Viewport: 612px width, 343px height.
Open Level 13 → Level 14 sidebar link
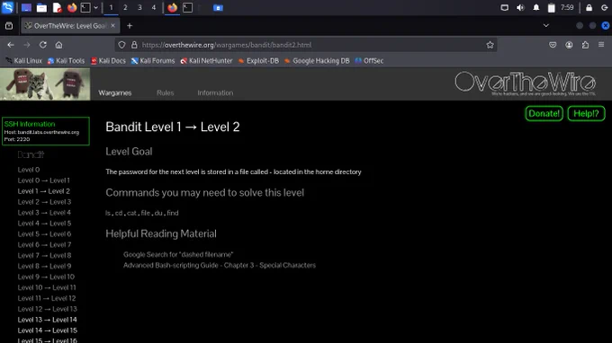tap(47, 320)
